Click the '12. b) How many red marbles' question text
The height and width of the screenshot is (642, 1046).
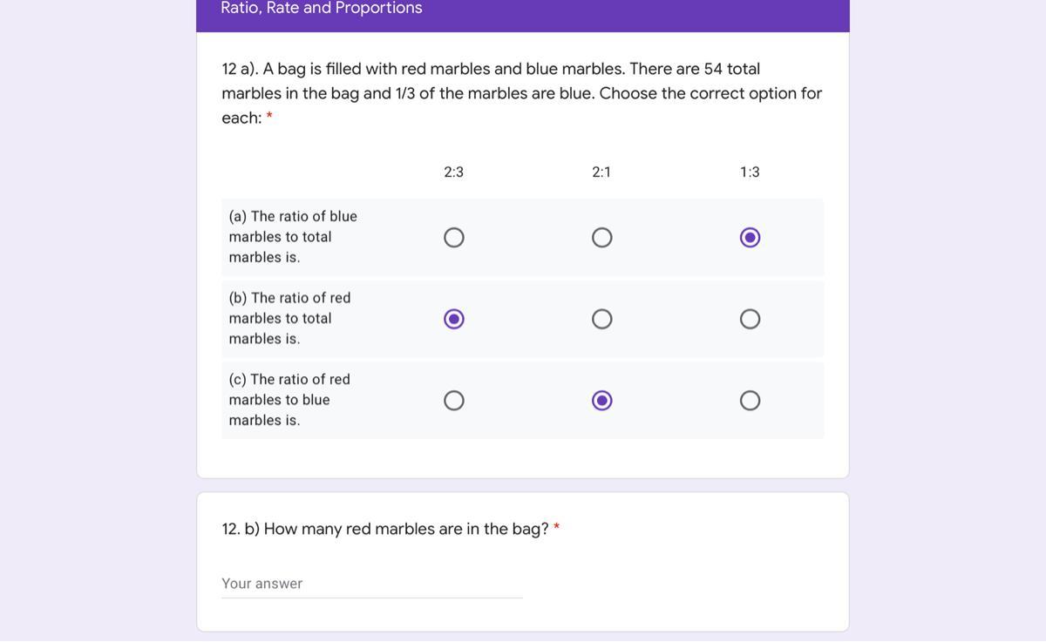coord(385,529)
